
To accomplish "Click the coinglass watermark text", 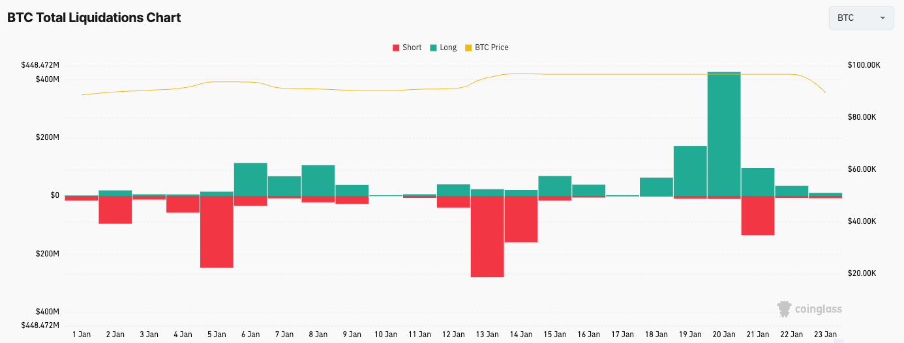I will pos(818,309).
